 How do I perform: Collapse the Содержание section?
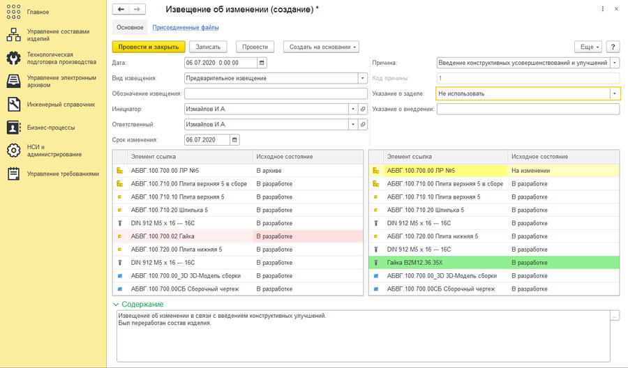click(x=116, y=305)
